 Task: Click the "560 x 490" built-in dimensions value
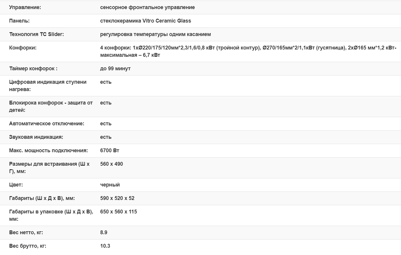pos(111,164)
